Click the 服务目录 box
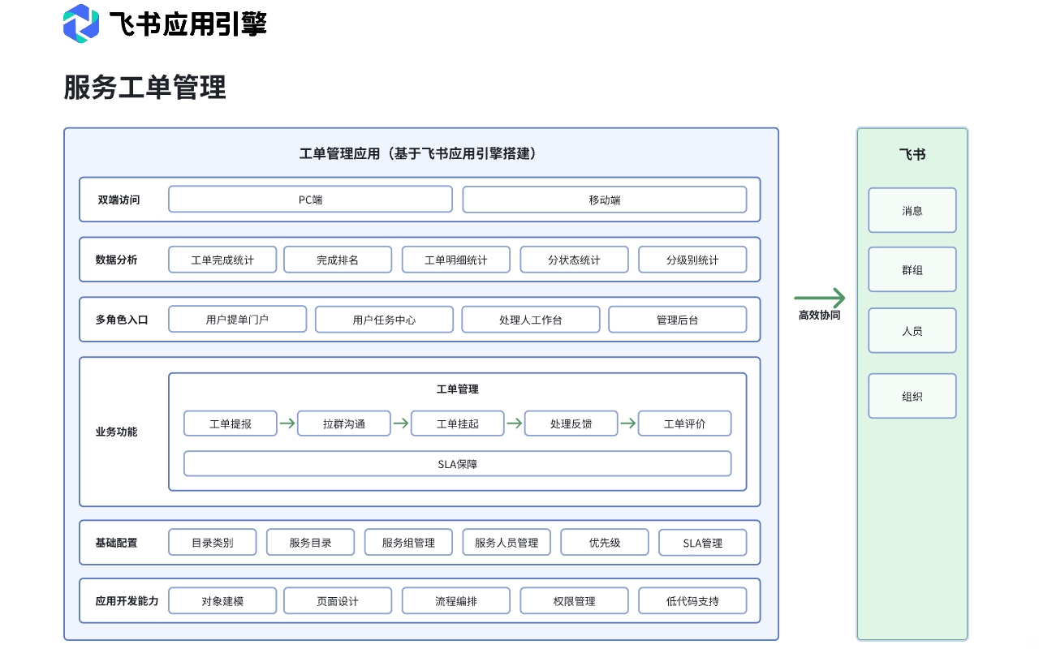This screenshot has height=649, width=1039. pyautogui.click(x=311, y=543)
